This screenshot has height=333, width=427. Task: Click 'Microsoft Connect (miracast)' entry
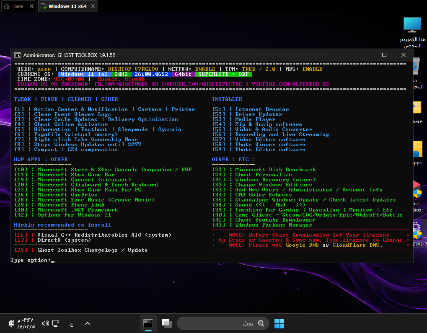coord(73,180)
